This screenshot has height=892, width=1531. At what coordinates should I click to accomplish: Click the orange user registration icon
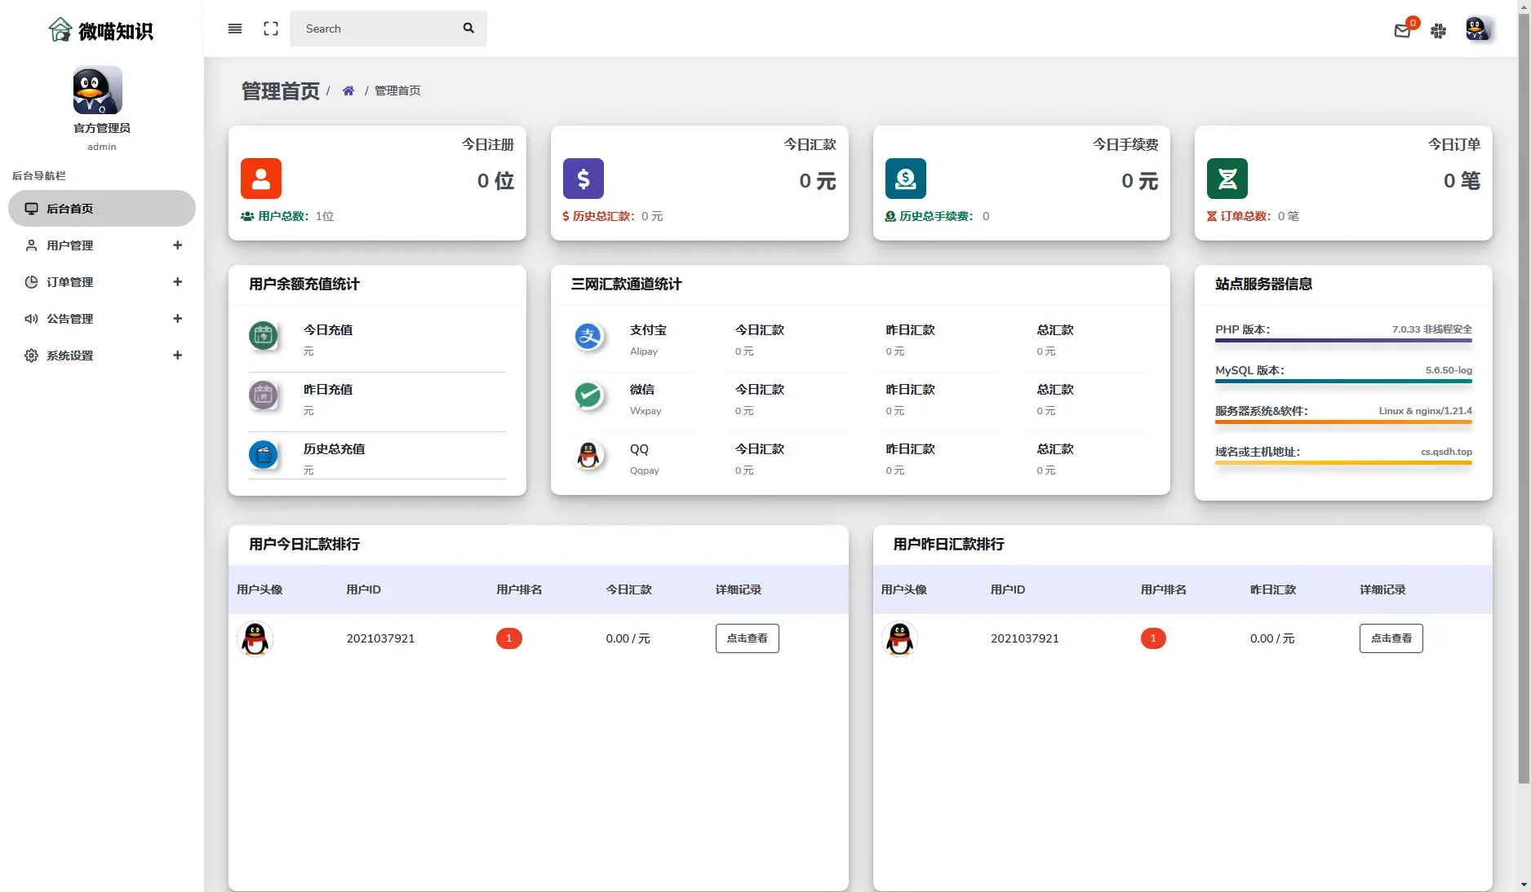[x=261, y=179]
